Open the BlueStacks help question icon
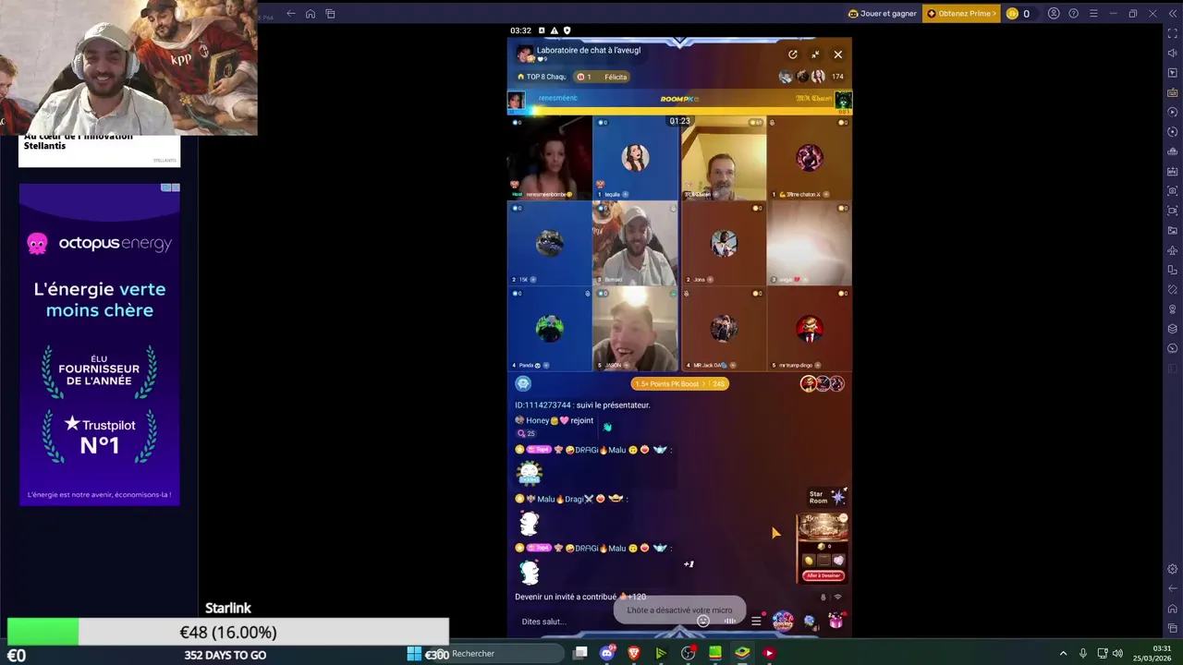 (x=1073, y=14)
